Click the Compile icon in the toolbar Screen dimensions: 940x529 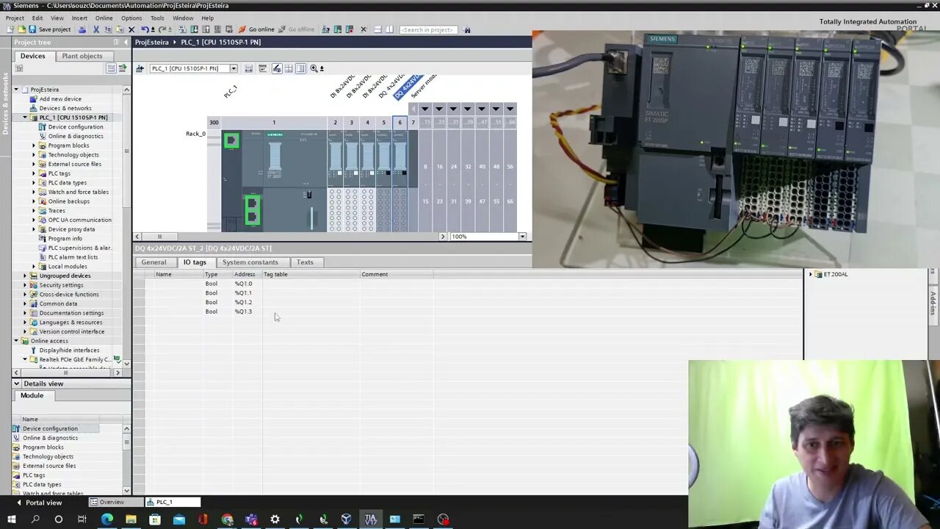[x=183, y=29]
